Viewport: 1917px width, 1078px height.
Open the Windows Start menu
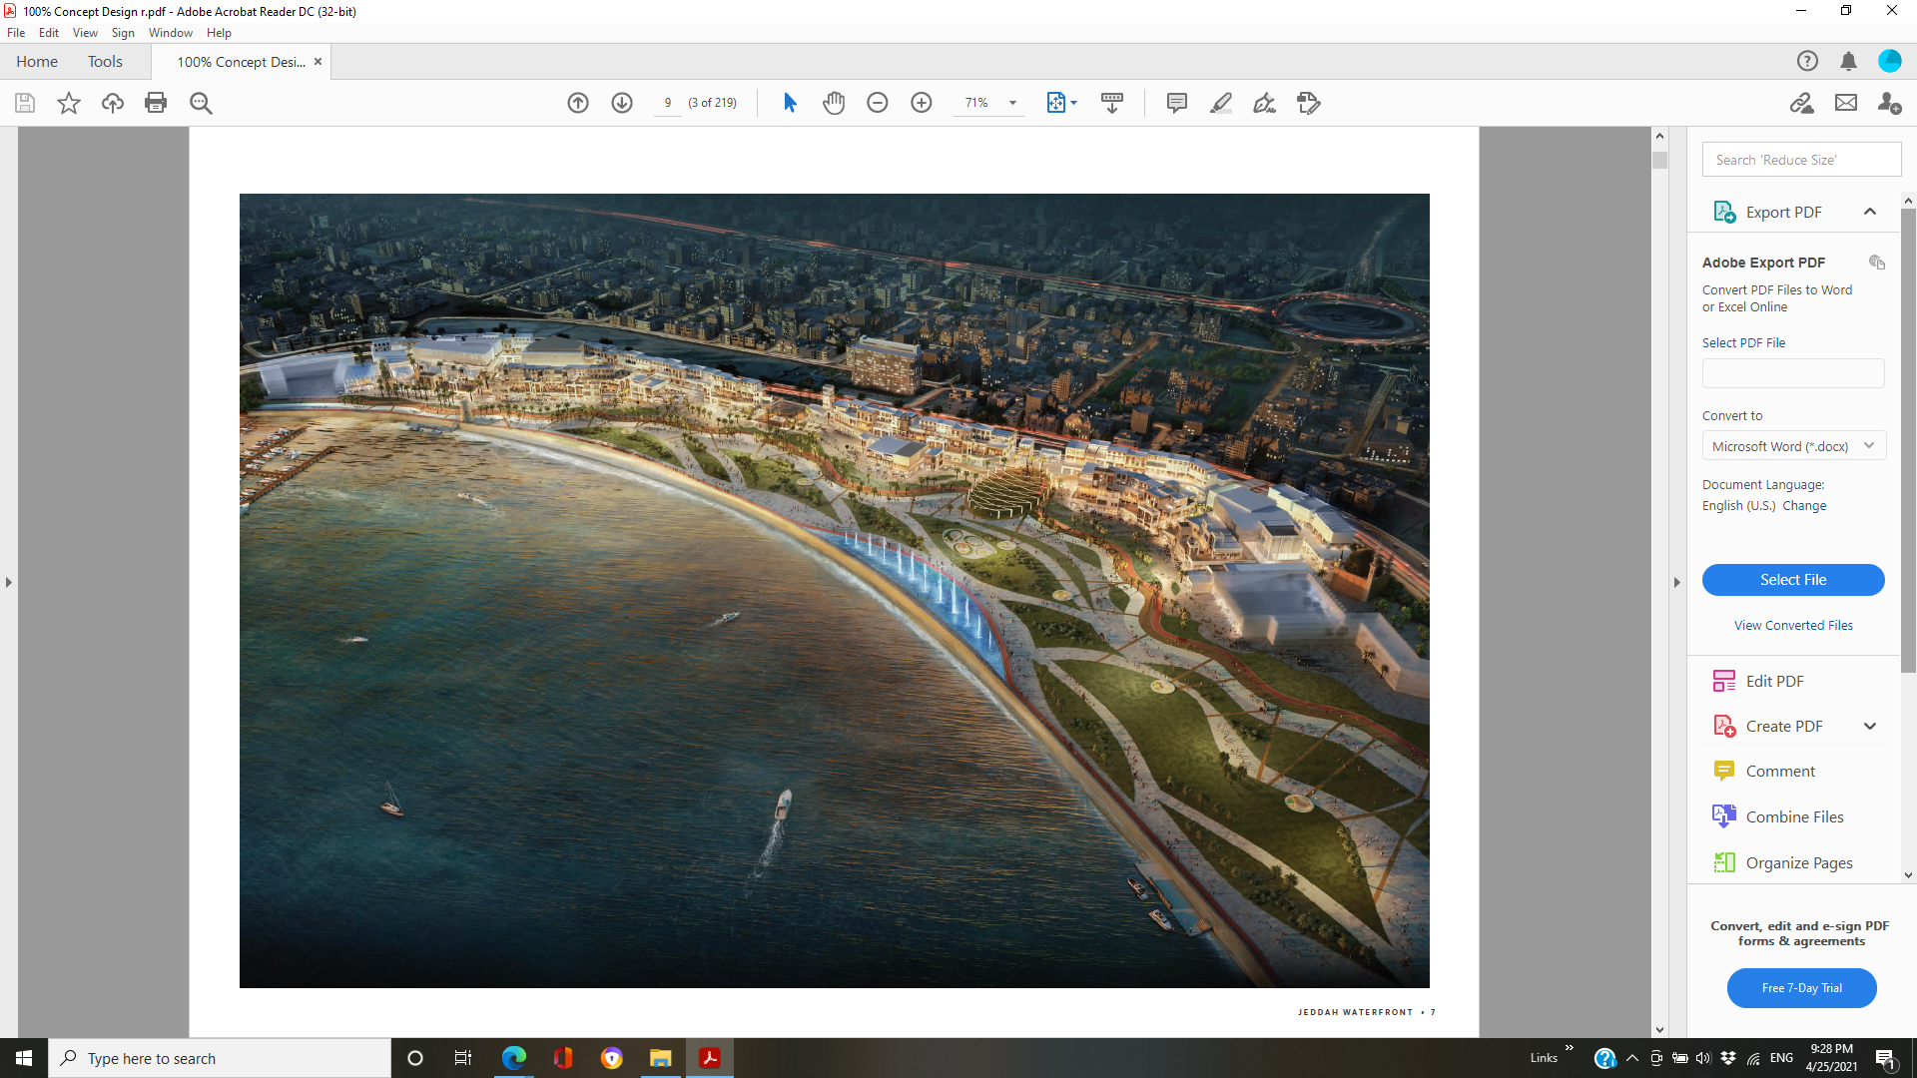[x=24, y=1058]
